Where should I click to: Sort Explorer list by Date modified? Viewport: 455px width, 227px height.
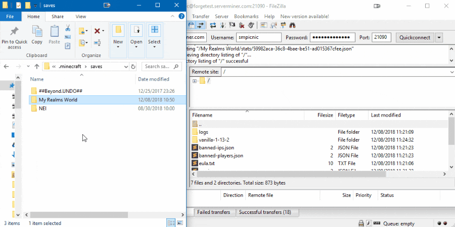[x=160, y=79]
